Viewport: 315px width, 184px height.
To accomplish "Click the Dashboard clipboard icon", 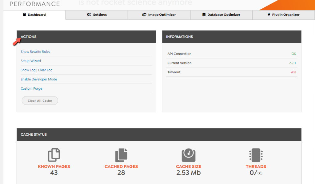I will [24, 14].
